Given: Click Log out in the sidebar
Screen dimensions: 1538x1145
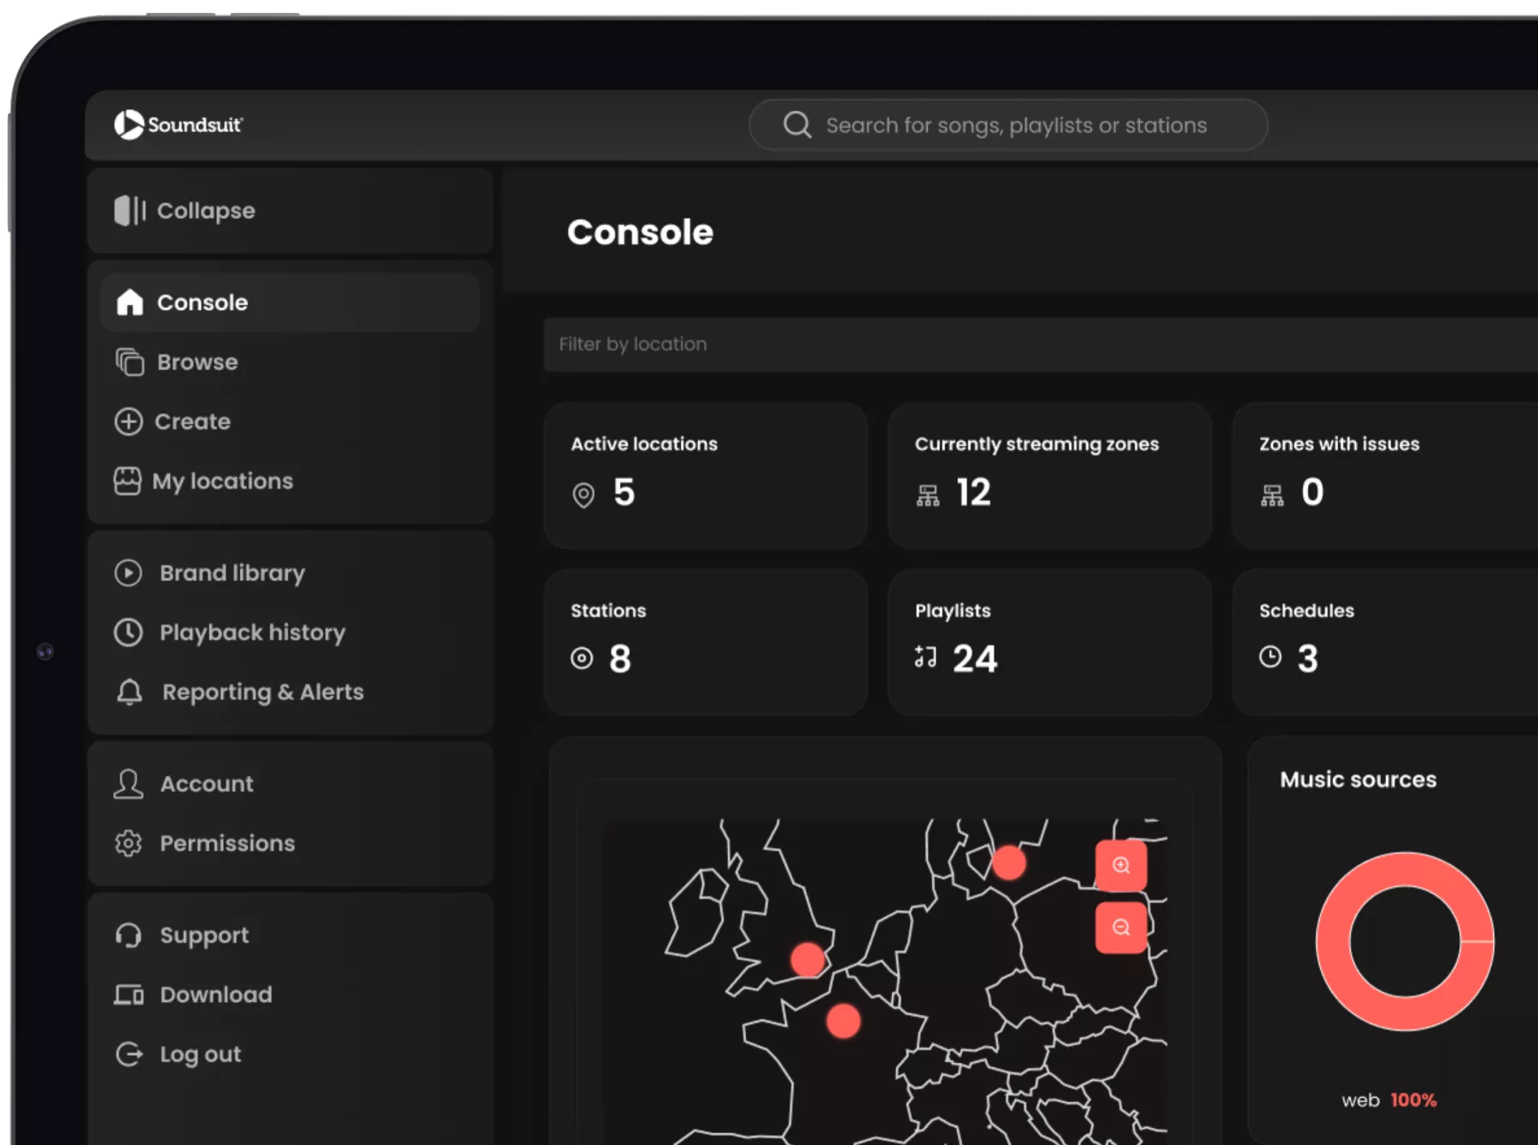Looking at the screenshot, I should click(199, 1054).
